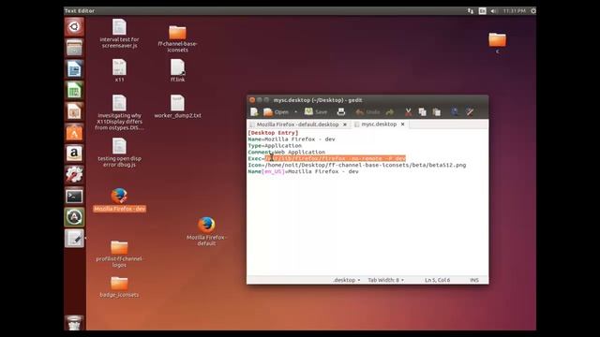Select testing open disp error dbug.js
This screenshot has width=600, height=337.
click(x=119, y=153)
